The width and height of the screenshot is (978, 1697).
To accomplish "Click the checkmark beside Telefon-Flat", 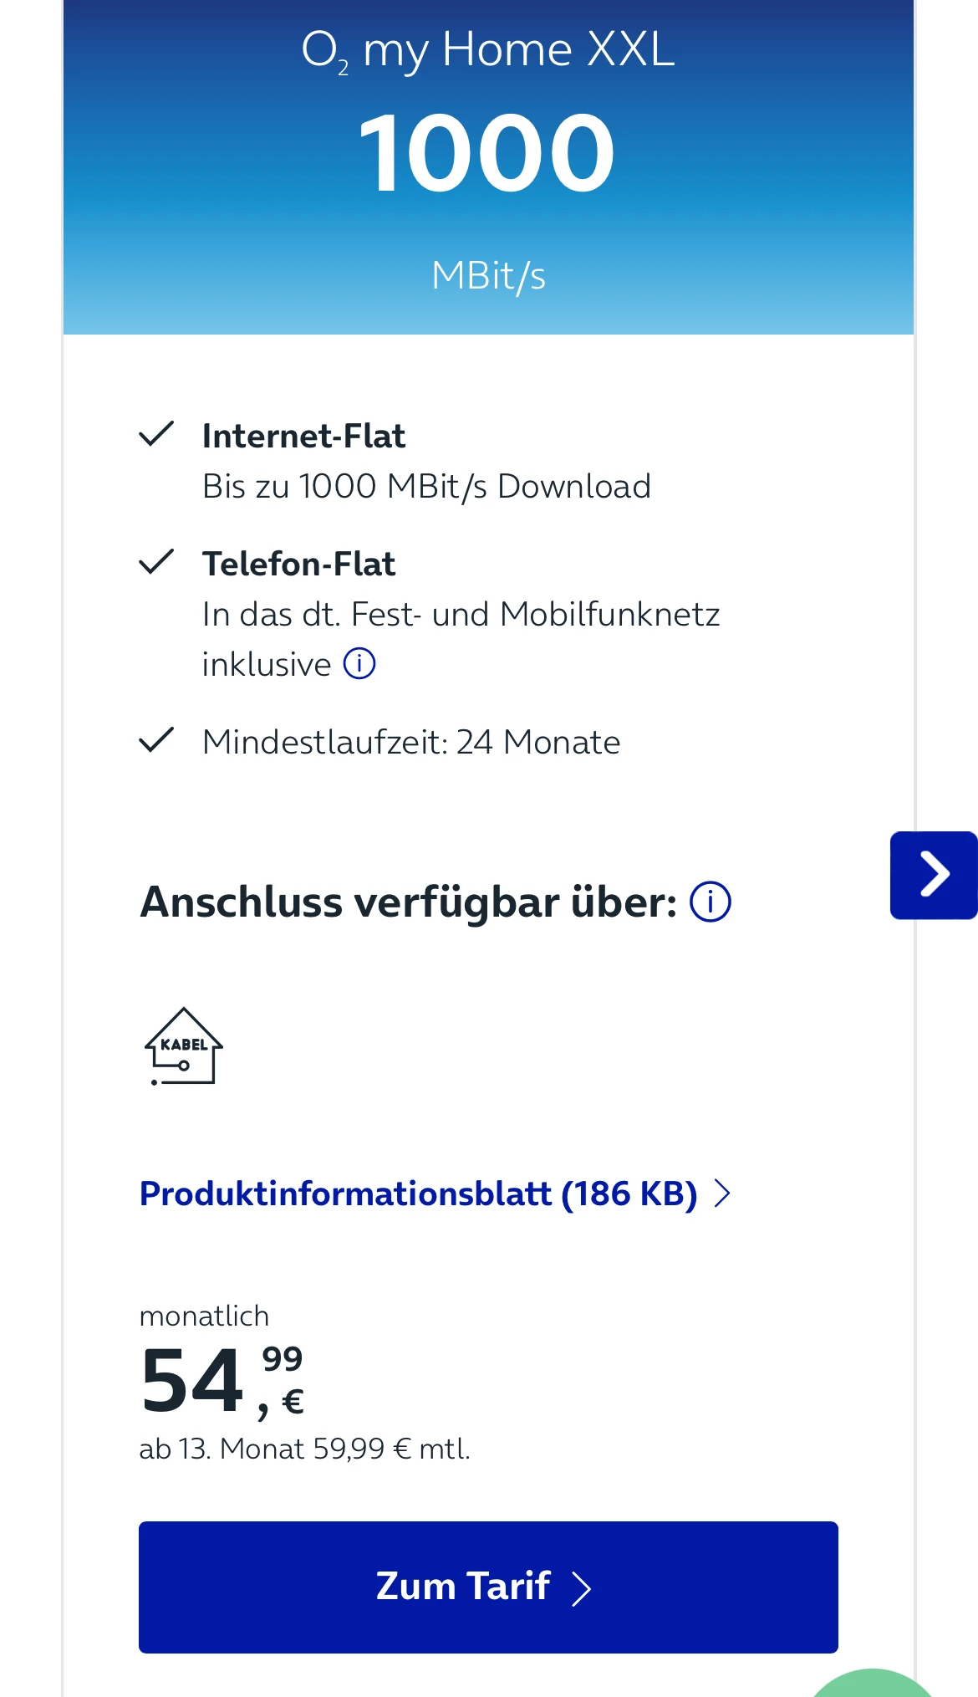I will pyautogui.click(x=156, y=562).
